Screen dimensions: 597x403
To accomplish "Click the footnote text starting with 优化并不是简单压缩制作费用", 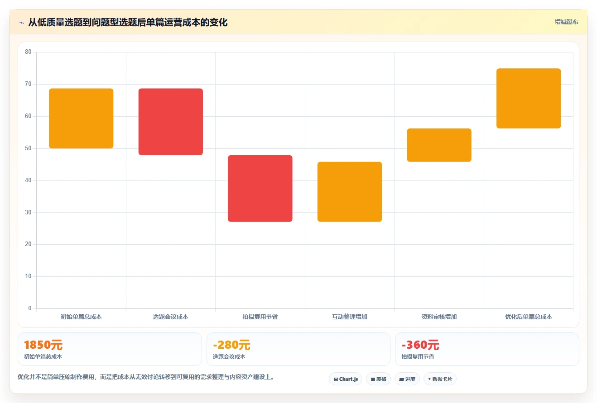I will (145, 377).
